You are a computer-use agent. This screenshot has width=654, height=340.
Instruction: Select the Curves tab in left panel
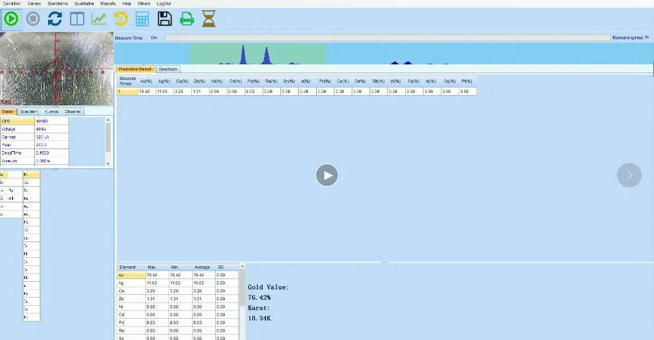click(x=51, y=112)
